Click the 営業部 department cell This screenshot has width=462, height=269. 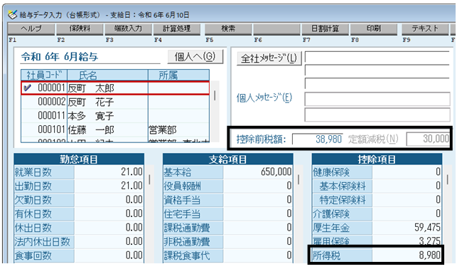(178, 130)
